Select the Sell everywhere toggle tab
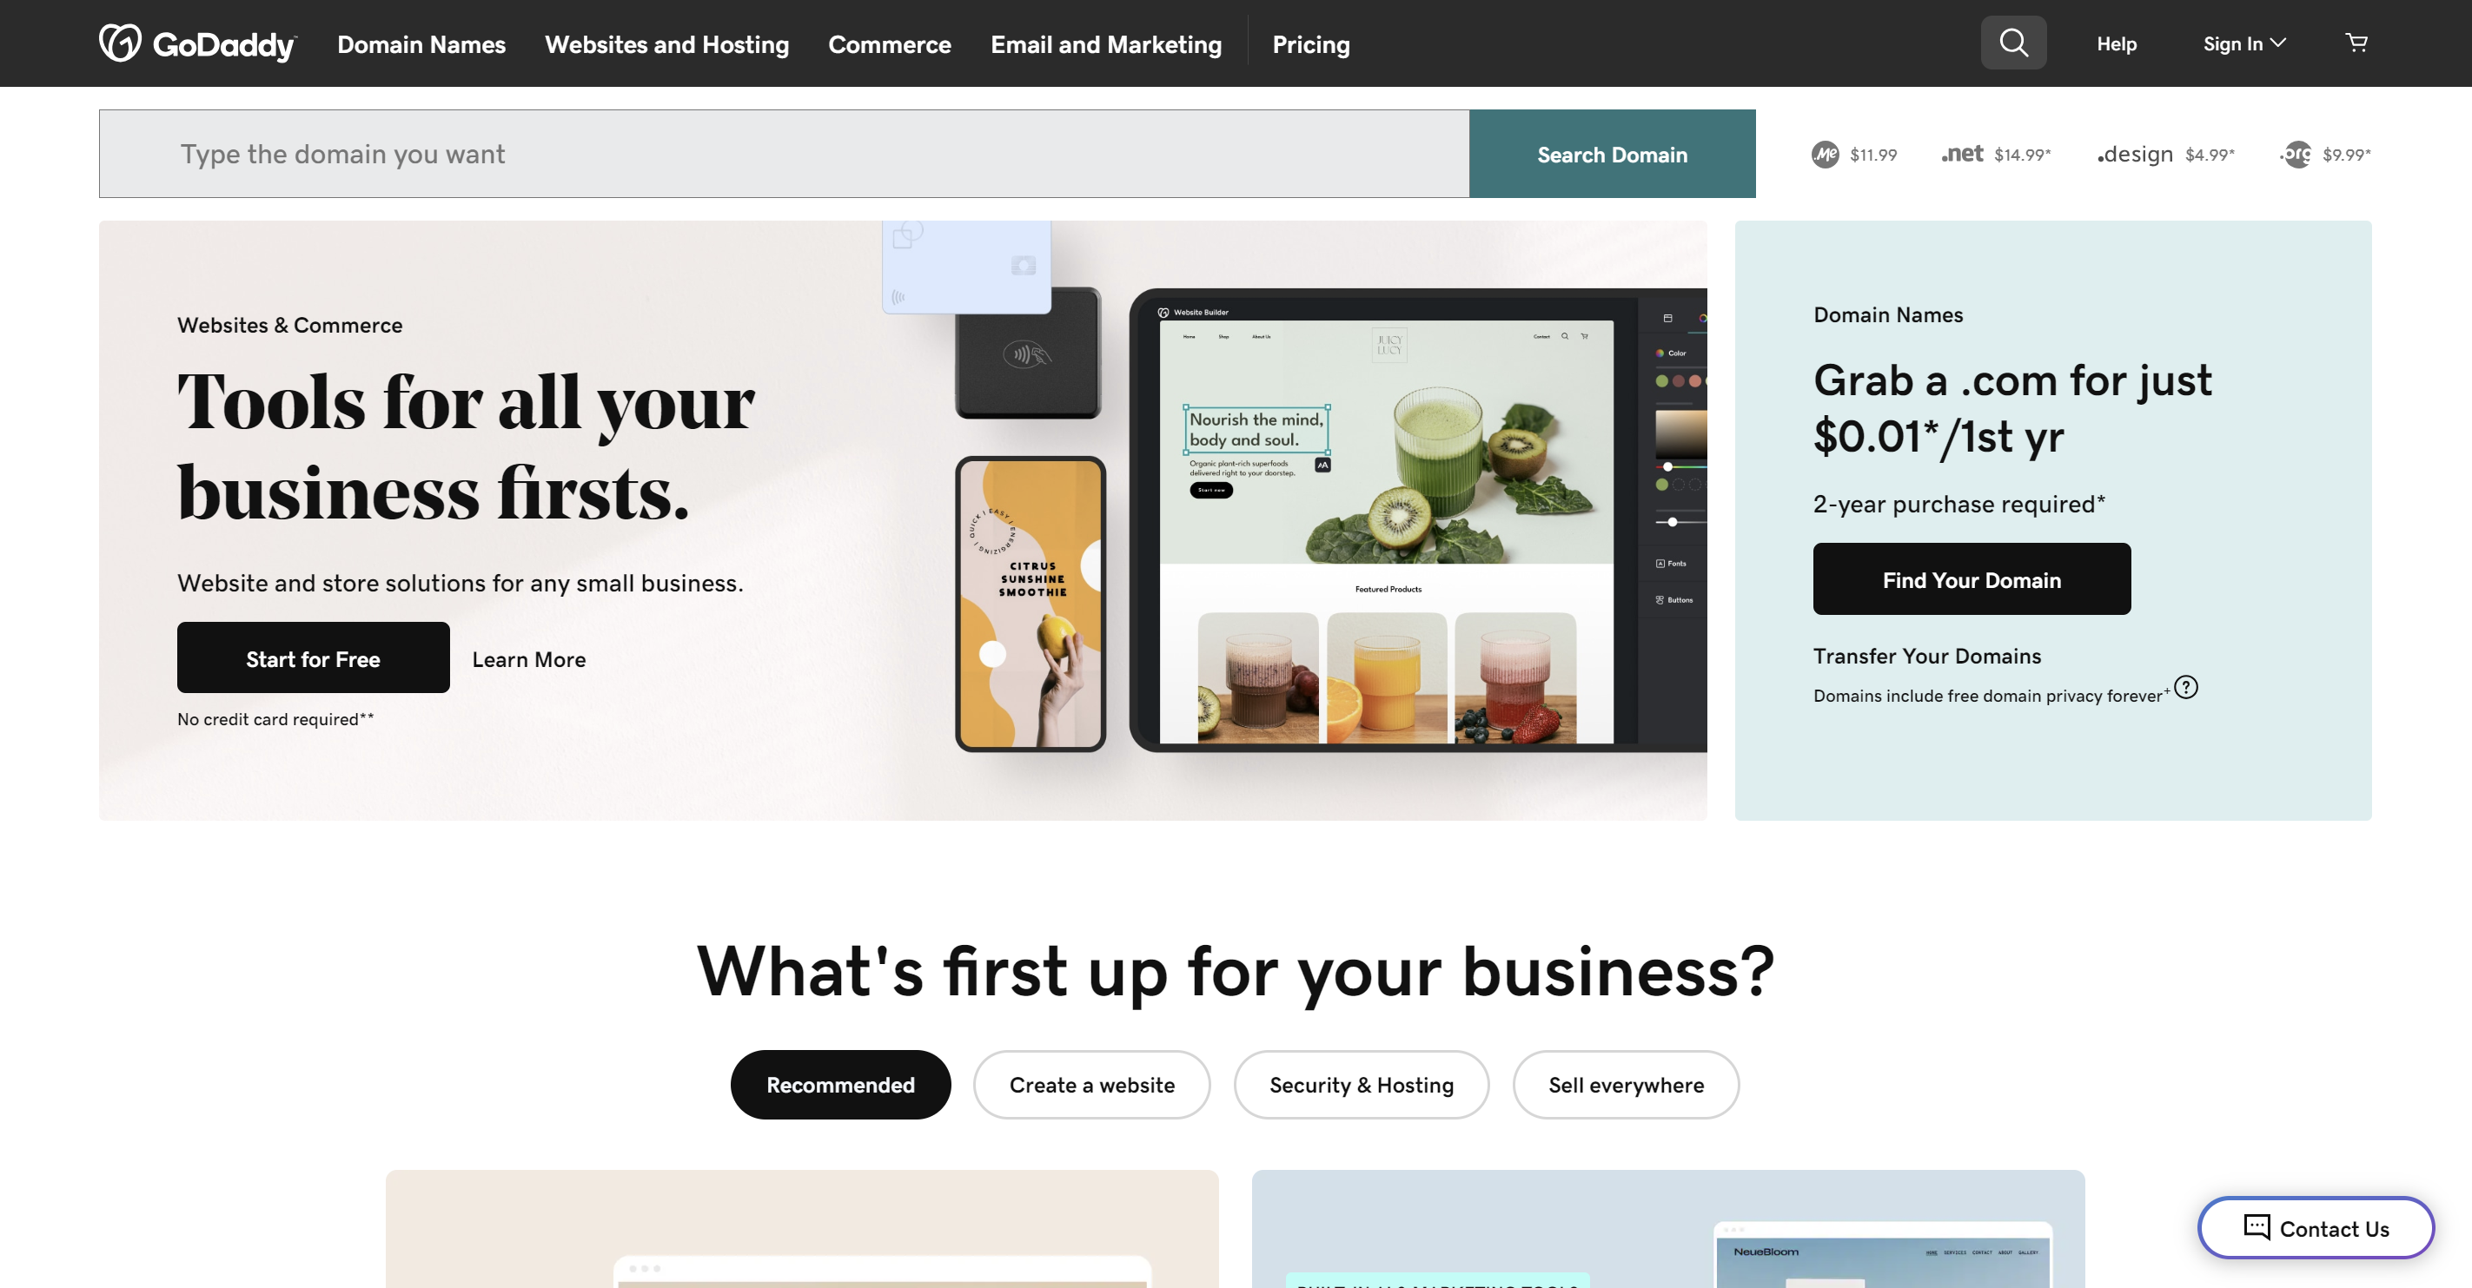Image resolution: width=2472 pixels, height=1288 pixels. [x=1625, y=1084]
